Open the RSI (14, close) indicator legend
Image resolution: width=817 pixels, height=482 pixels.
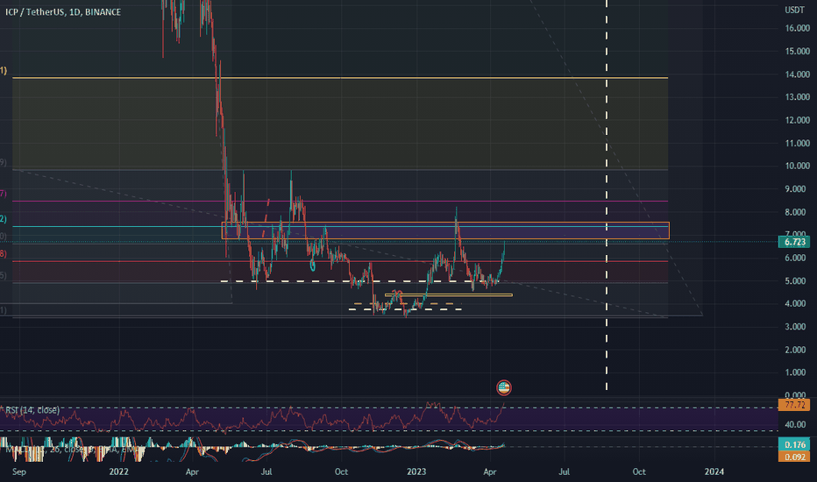click(32, 410)
